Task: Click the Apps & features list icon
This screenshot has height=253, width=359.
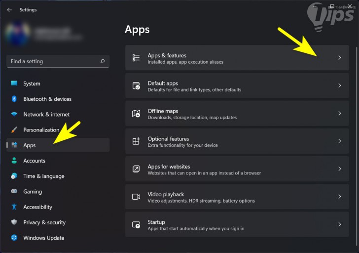Action: coord(136,58)
